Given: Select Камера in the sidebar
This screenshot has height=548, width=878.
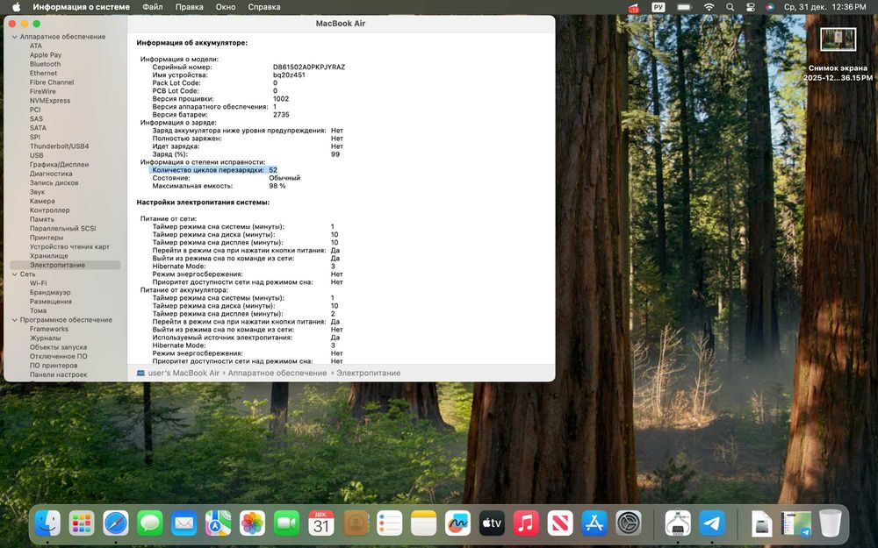Looking at the screenshot, I should [42, 202].
